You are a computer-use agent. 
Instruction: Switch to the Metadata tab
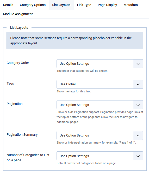131,5
